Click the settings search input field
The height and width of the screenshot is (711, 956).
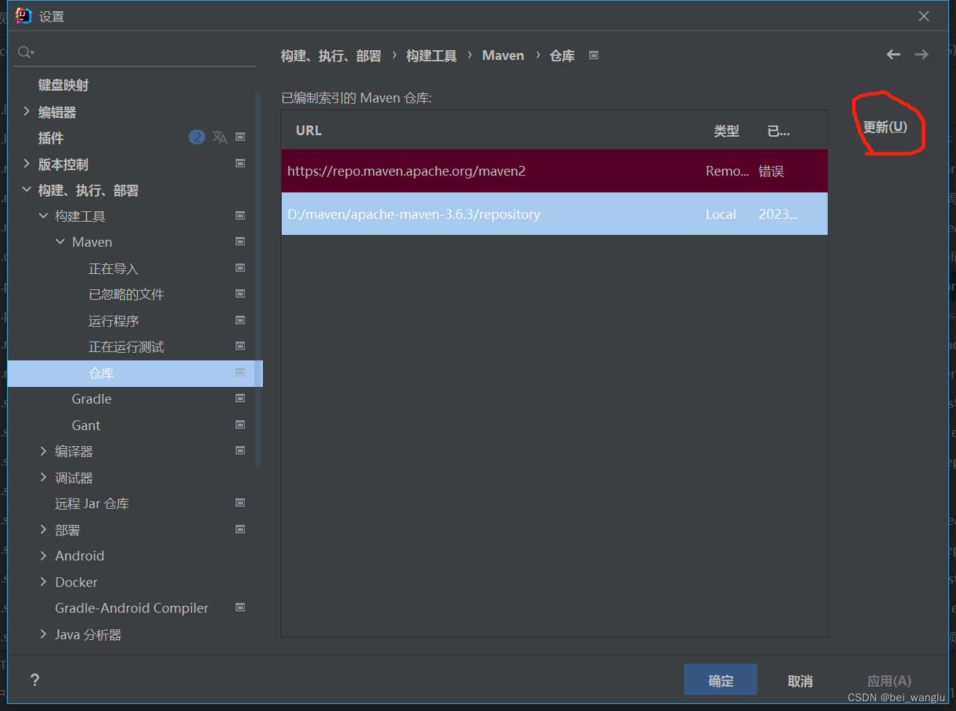tap(135, 52)
